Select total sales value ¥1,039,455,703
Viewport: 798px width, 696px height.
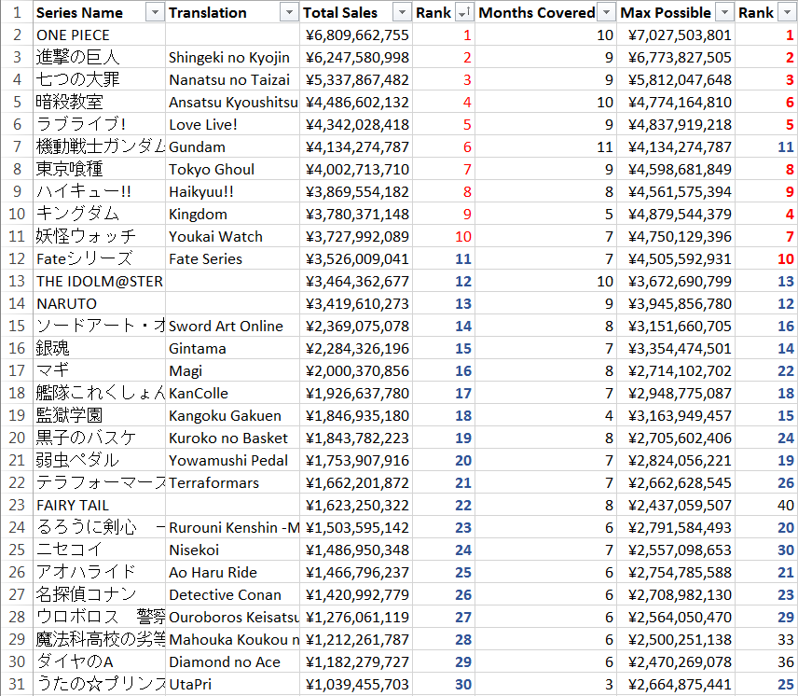point(356,685)
